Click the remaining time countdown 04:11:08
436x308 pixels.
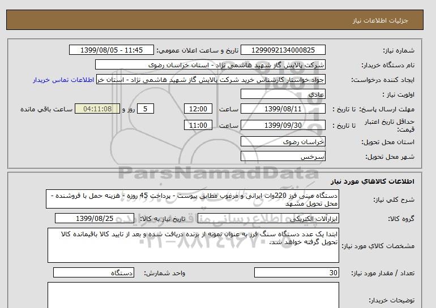tap(97, 109)
